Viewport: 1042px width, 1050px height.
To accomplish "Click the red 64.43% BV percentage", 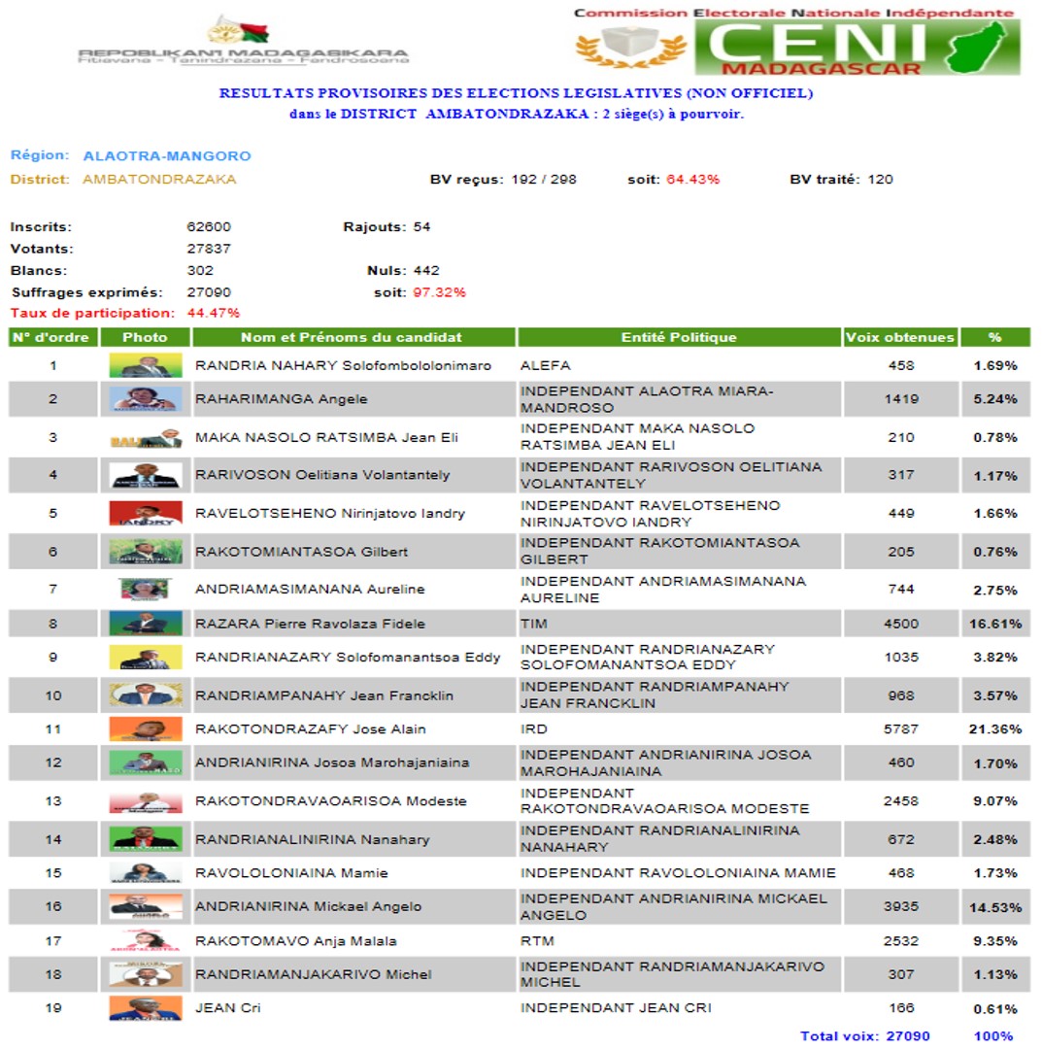I will (693, 179).
